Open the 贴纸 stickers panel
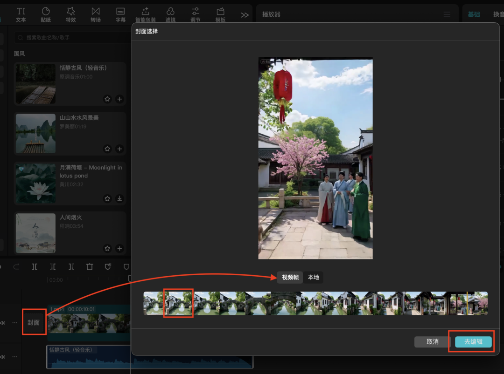The image size is (504, 374). (x=46, y=14)
